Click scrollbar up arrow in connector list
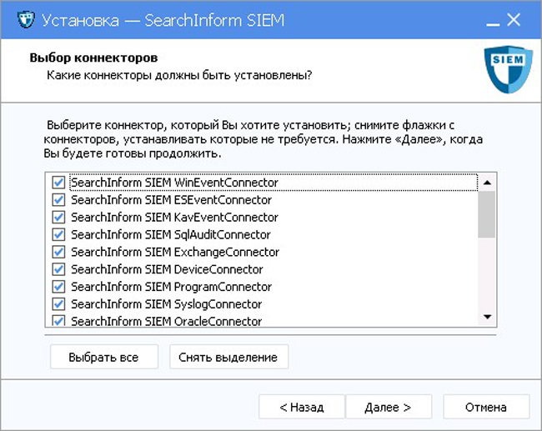 click(487, 181)
